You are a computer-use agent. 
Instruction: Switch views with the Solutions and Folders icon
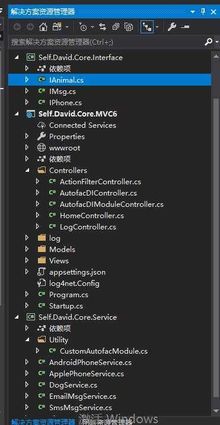tap(58, 27)
